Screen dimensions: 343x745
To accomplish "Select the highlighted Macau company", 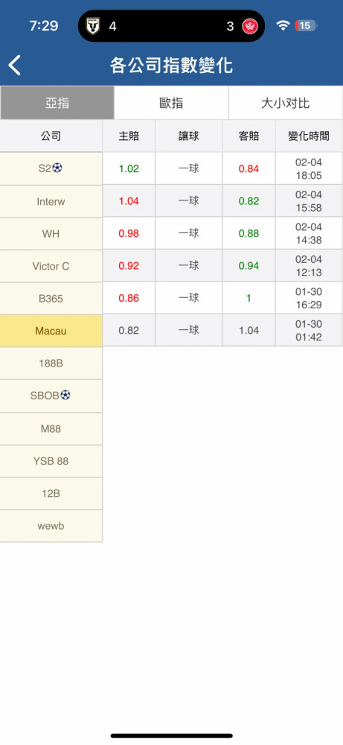I will tap(51, 331).
